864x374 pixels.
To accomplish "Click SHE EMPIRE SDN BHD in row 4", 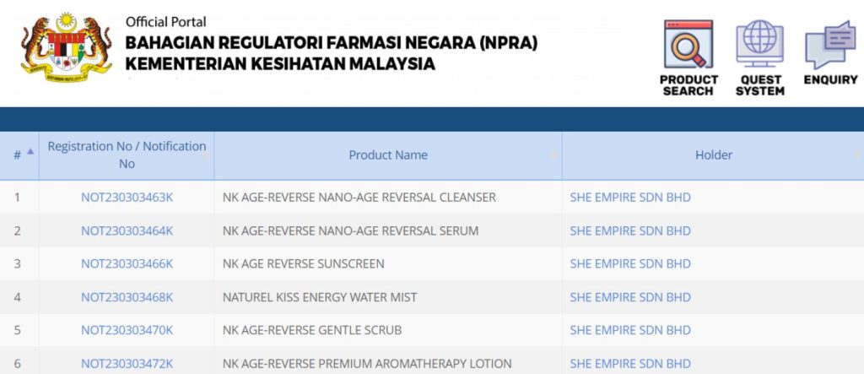I will 629,297.
